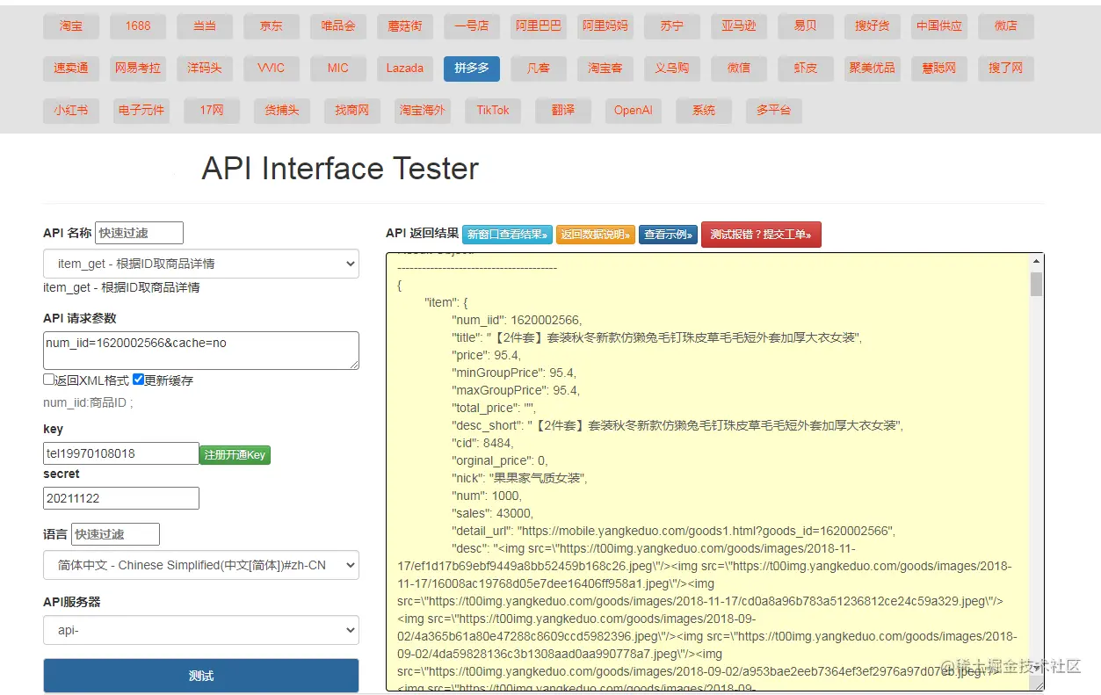Select the 中国供应 tab
Image resolution: width=1101 pixels, height=695 pixels.
tap(939, 26)
